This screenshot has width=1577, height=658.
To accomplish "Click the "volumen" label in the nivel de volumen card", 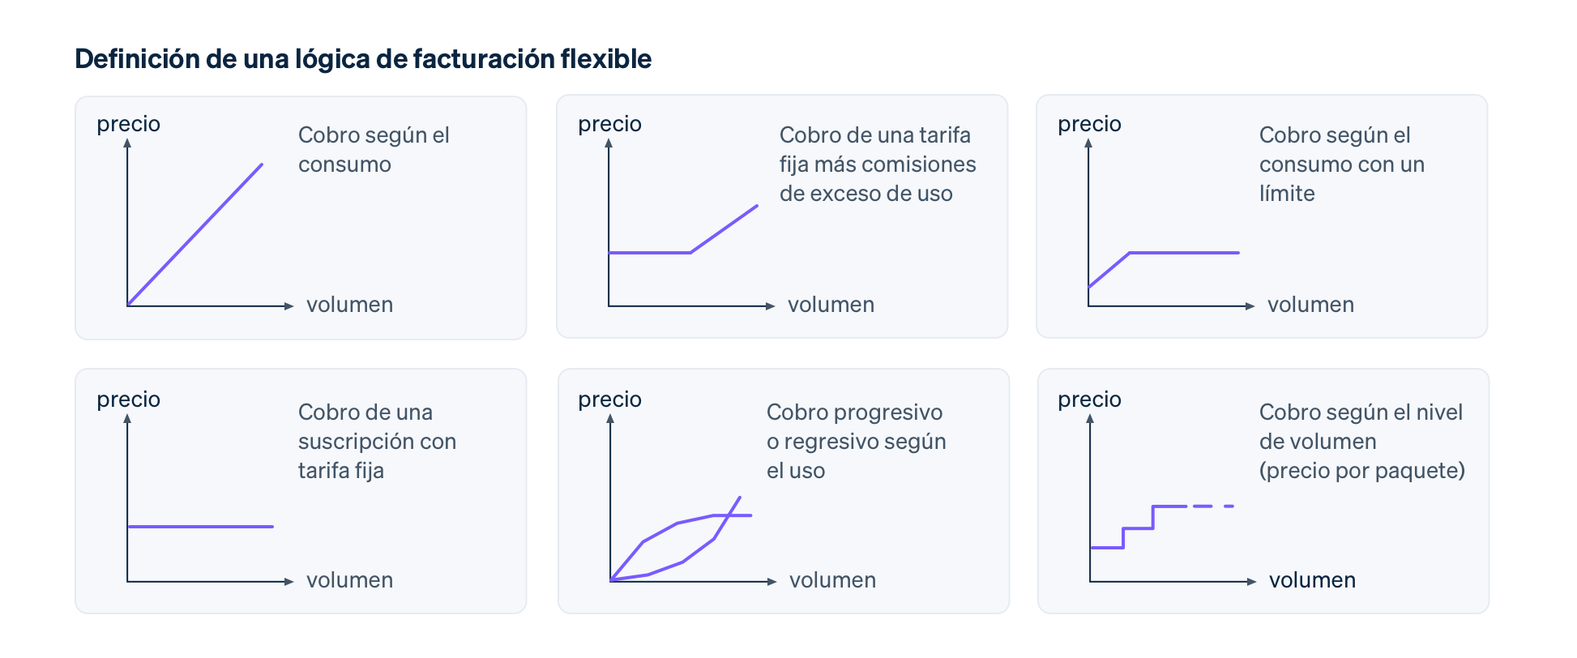I will pos(1312,580).
